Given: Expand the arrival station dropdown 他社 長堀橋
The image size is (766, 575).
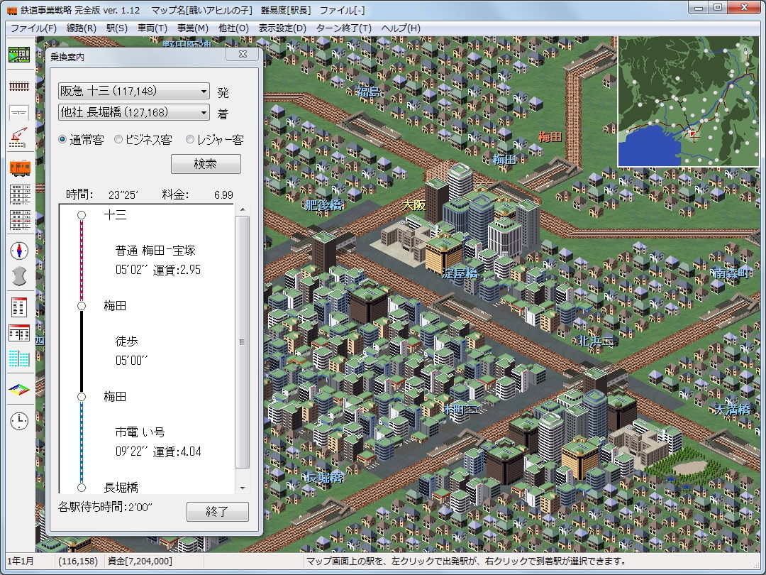Looking at the screenshot, I should 134,112.
